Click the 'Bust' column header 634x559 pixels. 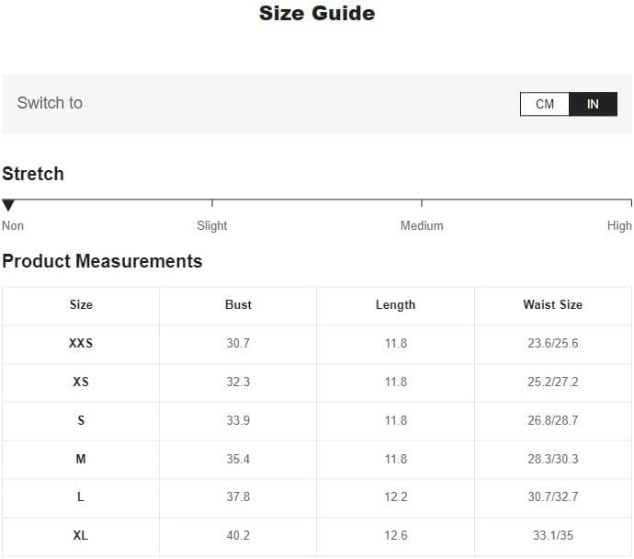click(238, 304)
